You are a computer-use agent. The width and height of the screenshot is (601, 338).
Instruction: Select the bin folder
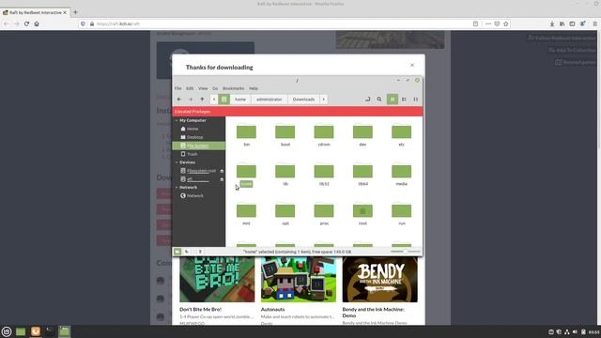[246, 135]
